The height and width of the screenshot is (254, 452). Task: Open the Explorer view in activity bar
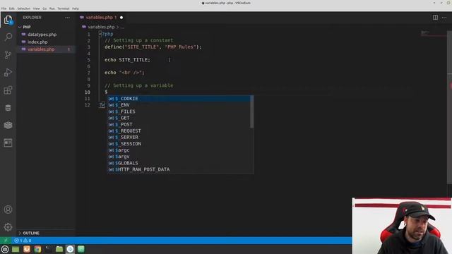pyautogui.click(x=8, y=20)
